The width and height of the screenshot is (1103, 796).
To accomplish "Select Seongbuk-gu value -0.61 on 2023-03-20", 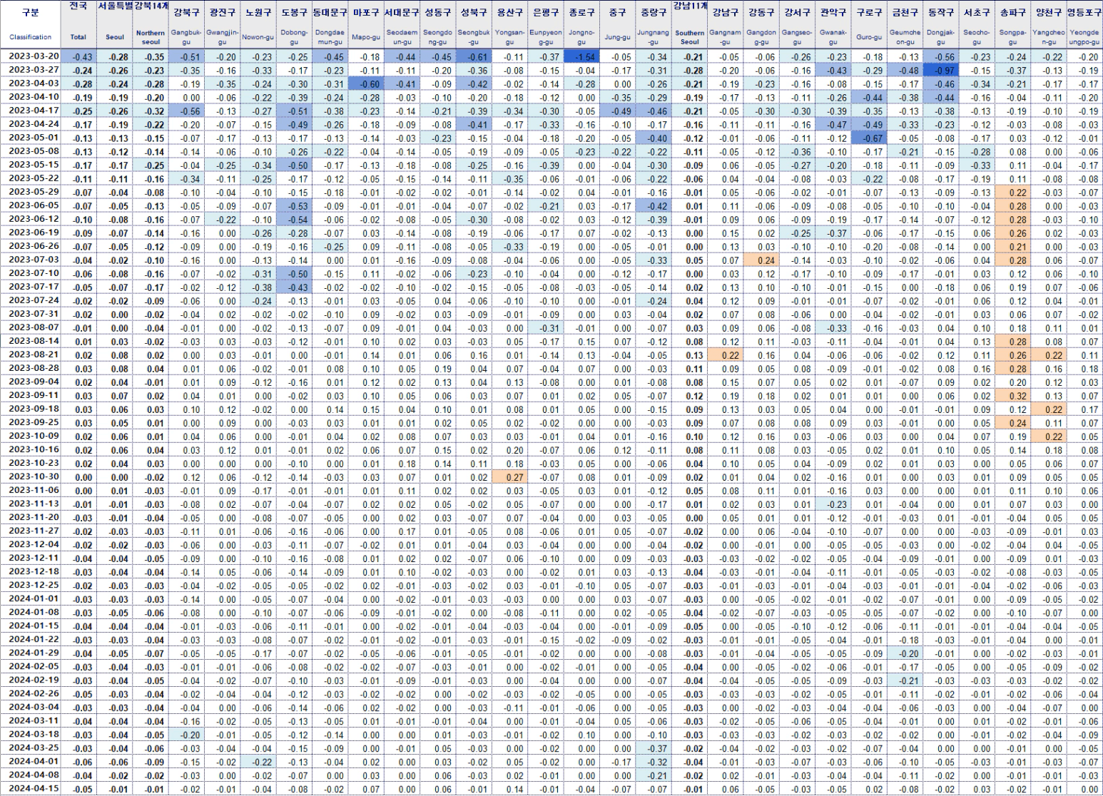I will pos(474,57).
